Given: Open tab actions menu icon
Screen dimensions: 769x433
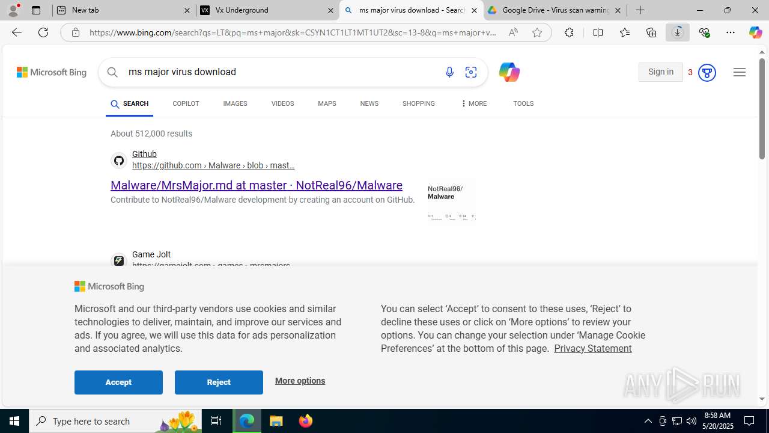Looking at the screenshot, I should tap(36, 10).
